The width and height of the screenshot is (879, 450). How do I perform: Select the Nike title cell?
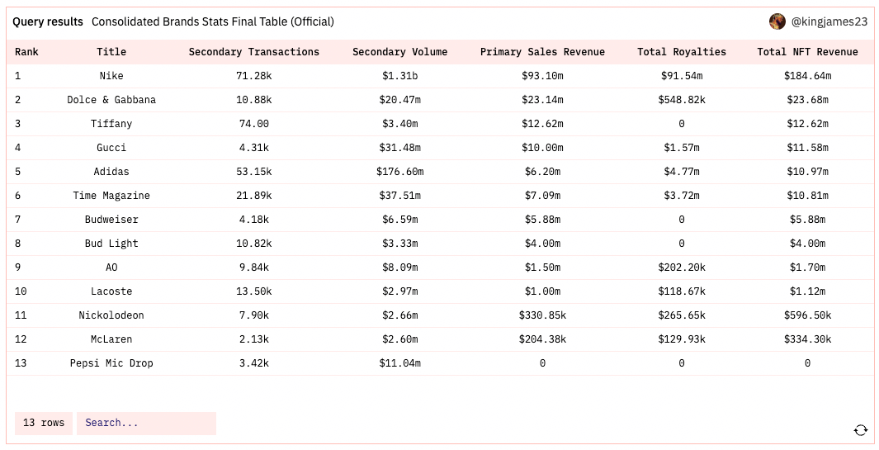[111, 76]
